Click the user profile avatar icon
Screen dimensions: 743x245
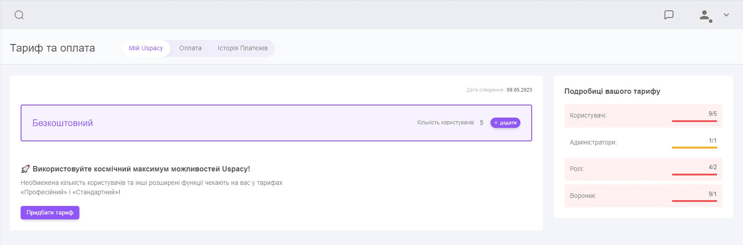705,15
